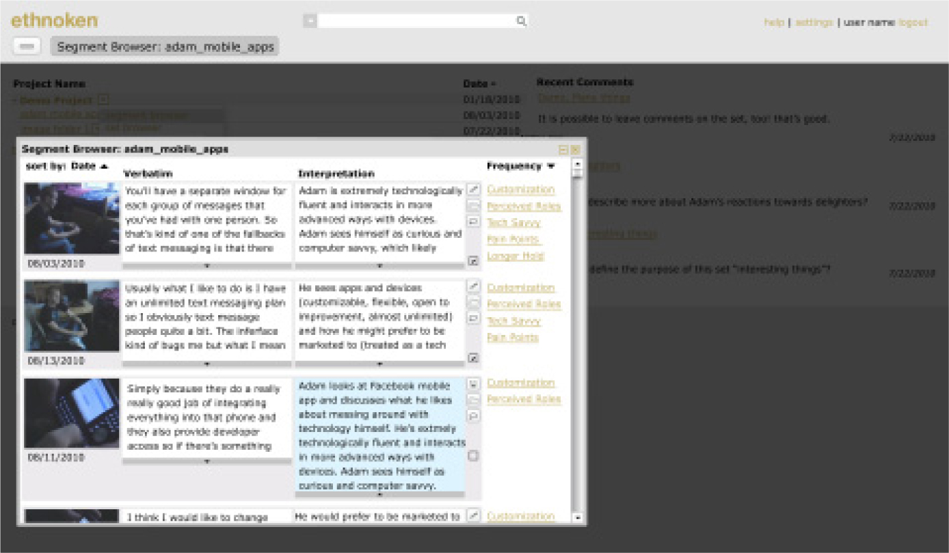Open the Perceived Roles tag in the 08/11/2010 row
The image size is (949, 553).
point(524,399)
